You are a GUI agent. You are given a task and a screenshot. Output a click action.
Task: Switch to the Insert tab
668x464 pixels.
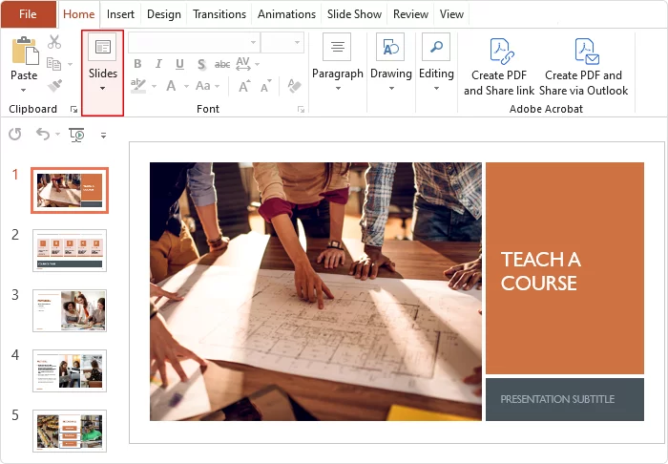pyautogui.click(x=120, y=14)
